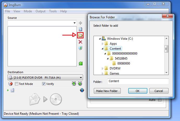Open the Tools menu

coord(53,11)
